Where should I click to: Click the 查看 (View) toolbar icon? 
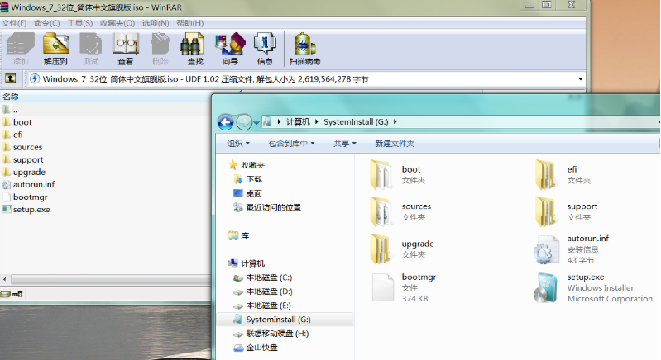point(125,49)
